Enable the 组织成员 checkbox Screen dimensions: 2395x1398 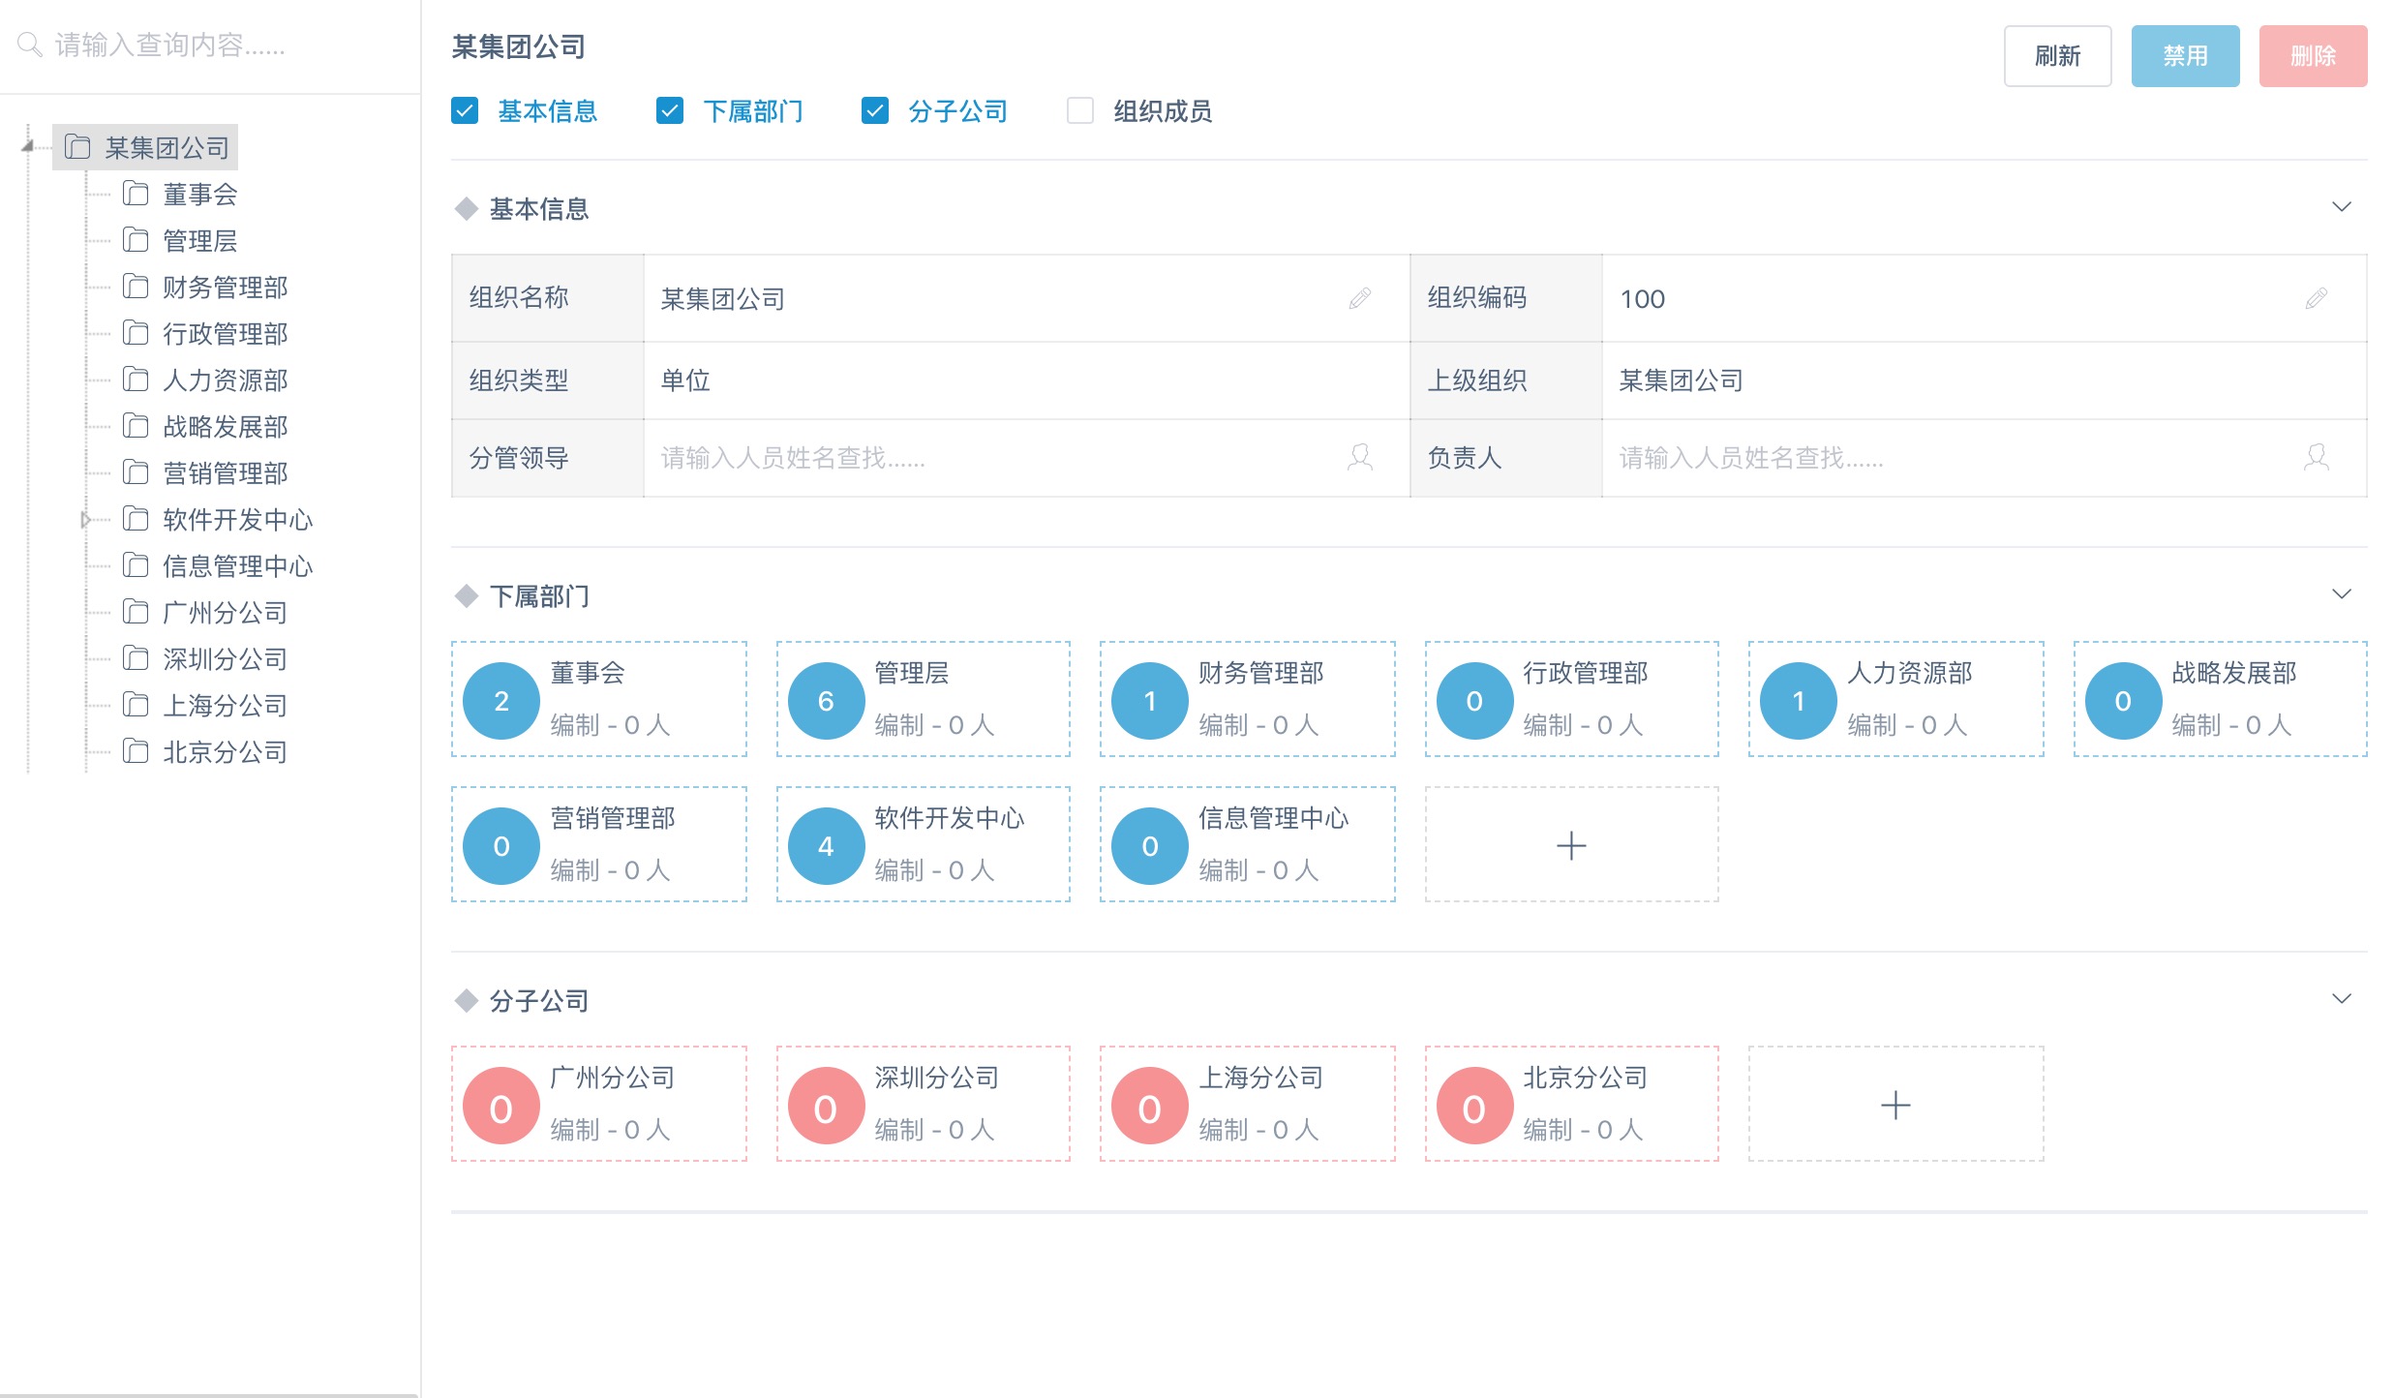(x=1079, y=110)
